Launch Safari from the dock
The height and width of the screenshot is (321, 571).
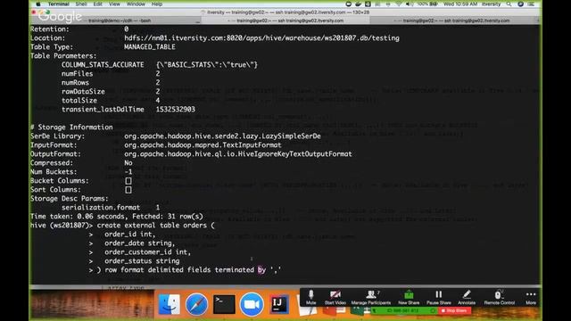(196, 303)
